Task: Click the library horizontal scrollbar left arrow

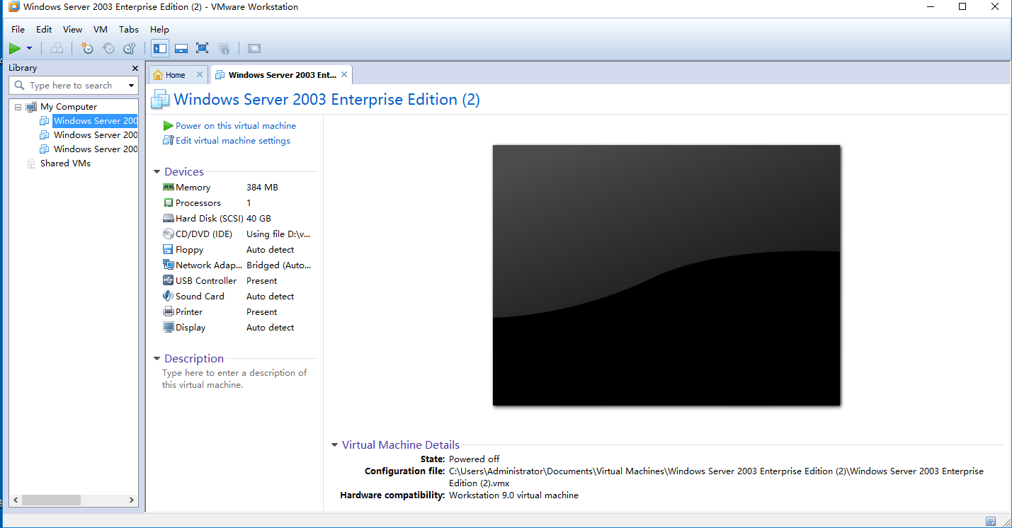Action: click(16, 500)
